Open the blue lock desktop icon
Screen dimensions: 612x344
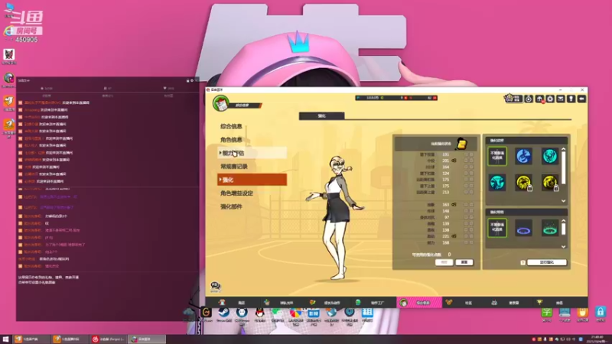[601, 313]
